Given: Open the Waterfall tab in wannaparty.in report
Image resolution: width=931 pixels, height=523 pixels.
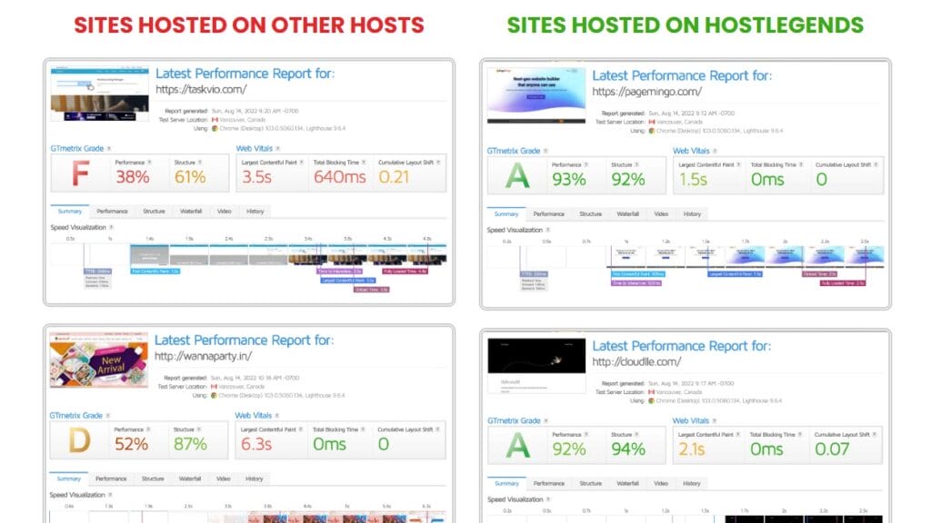Looking at the screenshot, I should 190,479.
